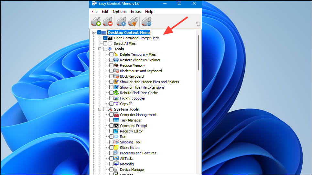The height and width of the screenshot is (175, 312).
Task: Enable Show or Hide Hidden Files checkbox
Action: click(112, 82)
